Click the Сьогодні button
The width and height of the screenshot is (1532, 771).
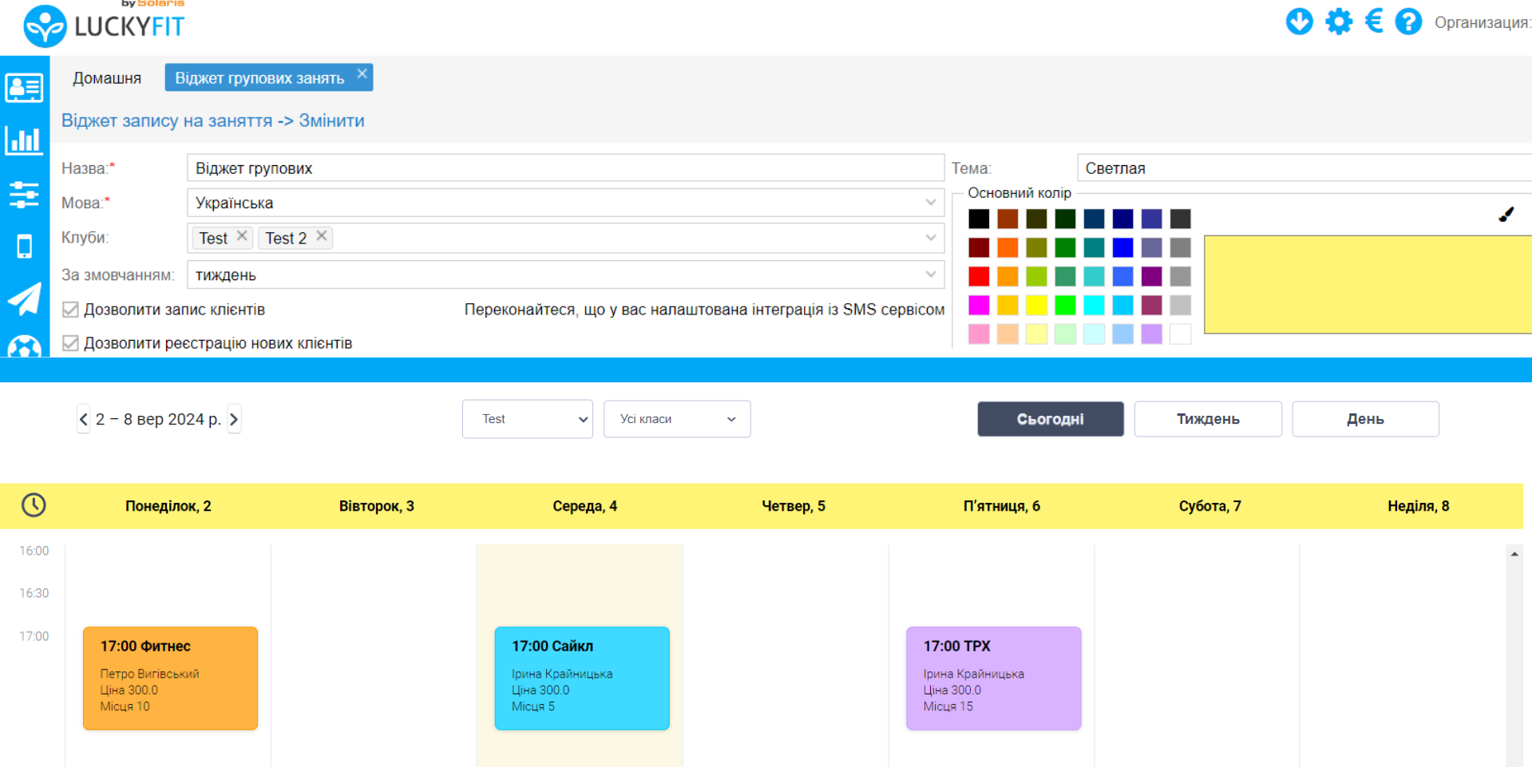(1051, 419)
